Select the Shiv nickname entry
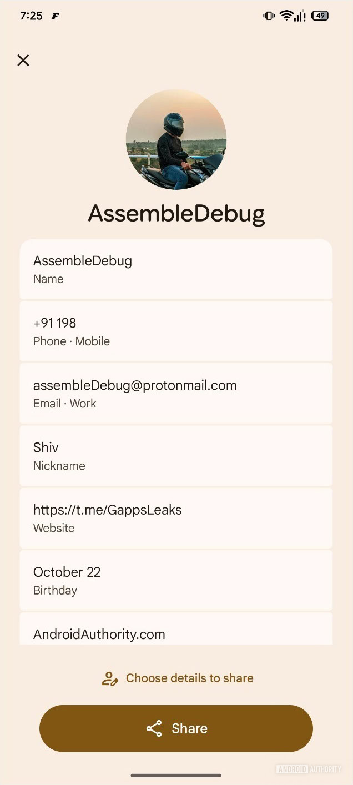The width and height of the screenshot is (353, 785). click(176, 456)
